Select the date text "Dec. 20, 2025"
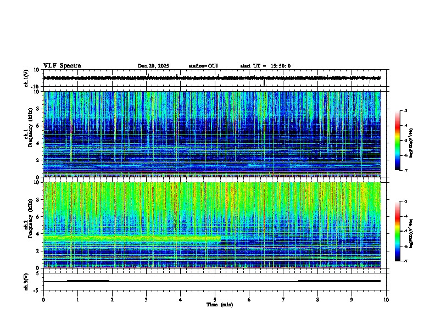The height and width of the screenshot is (336, 435). click(153, 66)
